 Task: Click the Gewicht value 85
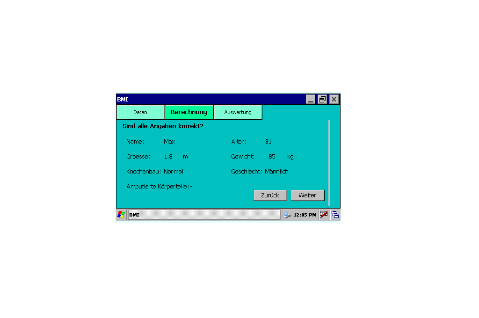pyautogui.click(x=272, y=157)
